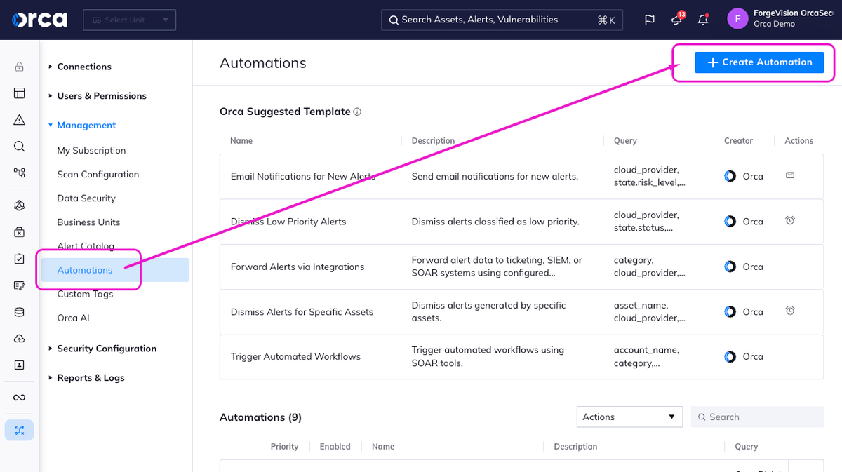Focus the global Search Assets, Alerts field
The image size is (842, 472).
click(x=502, y=20)
